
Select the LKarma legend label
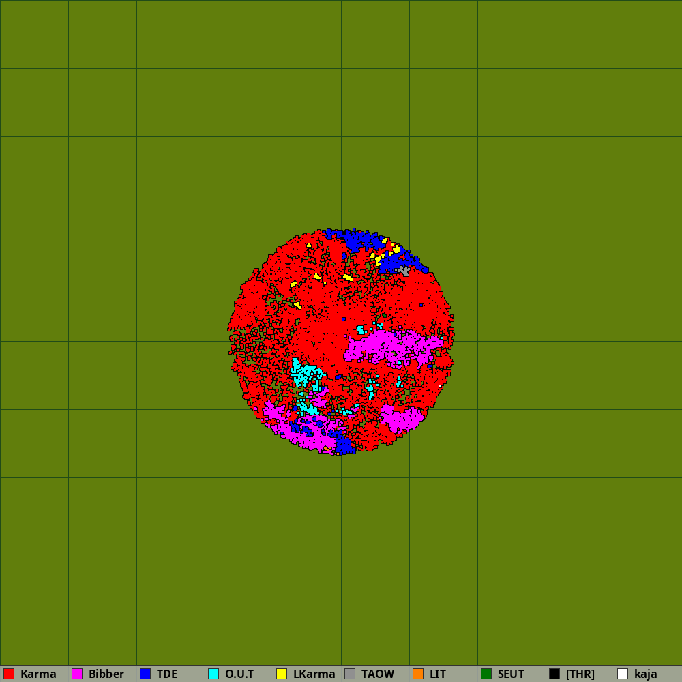pos(314,674)
